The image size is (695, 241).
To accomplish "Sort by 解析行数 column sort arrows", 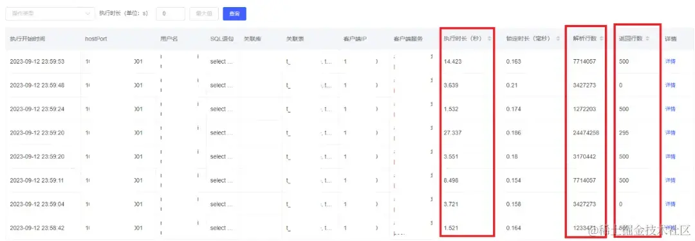I will click(602, 39).
